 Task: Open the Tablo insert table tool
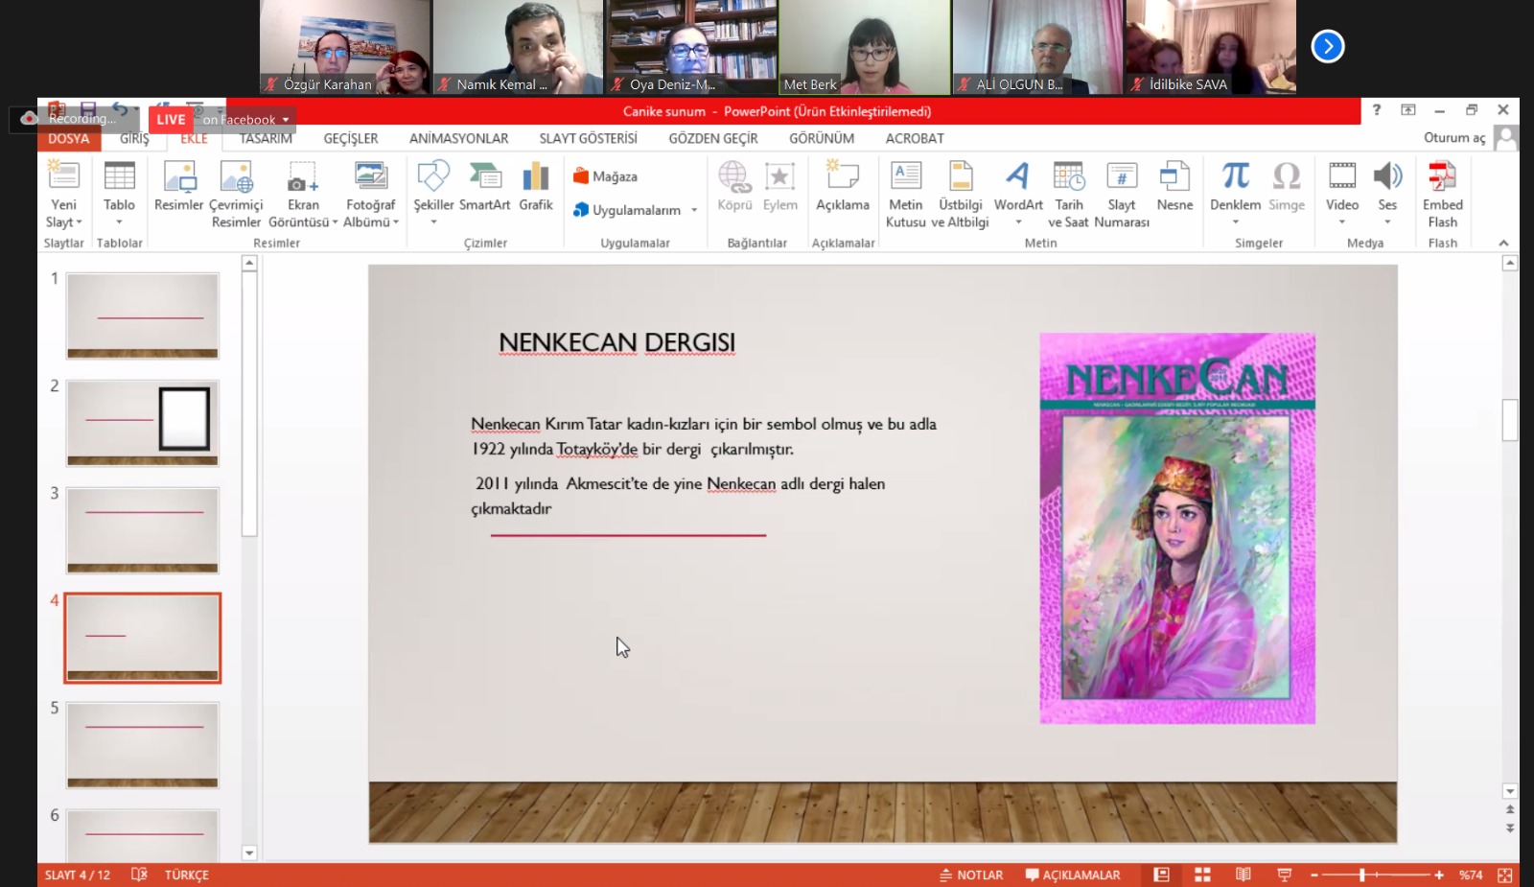coord(119,193)
